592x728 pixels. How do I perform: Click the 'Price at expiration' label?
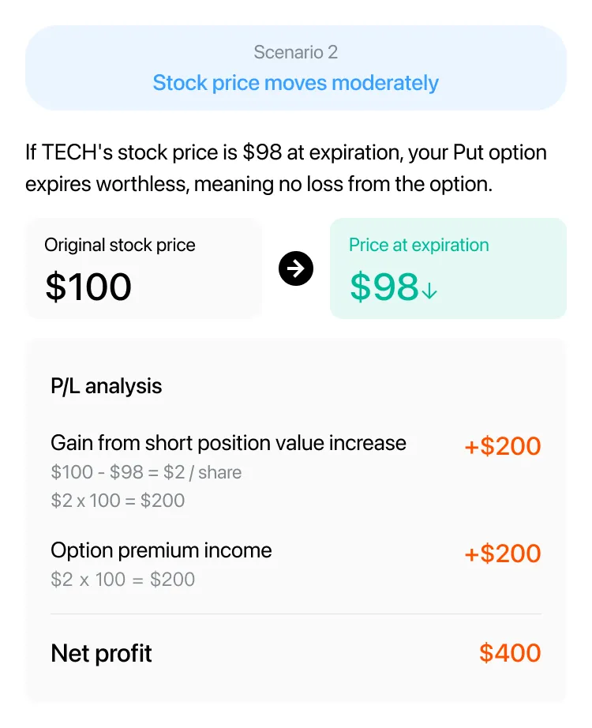419,245
